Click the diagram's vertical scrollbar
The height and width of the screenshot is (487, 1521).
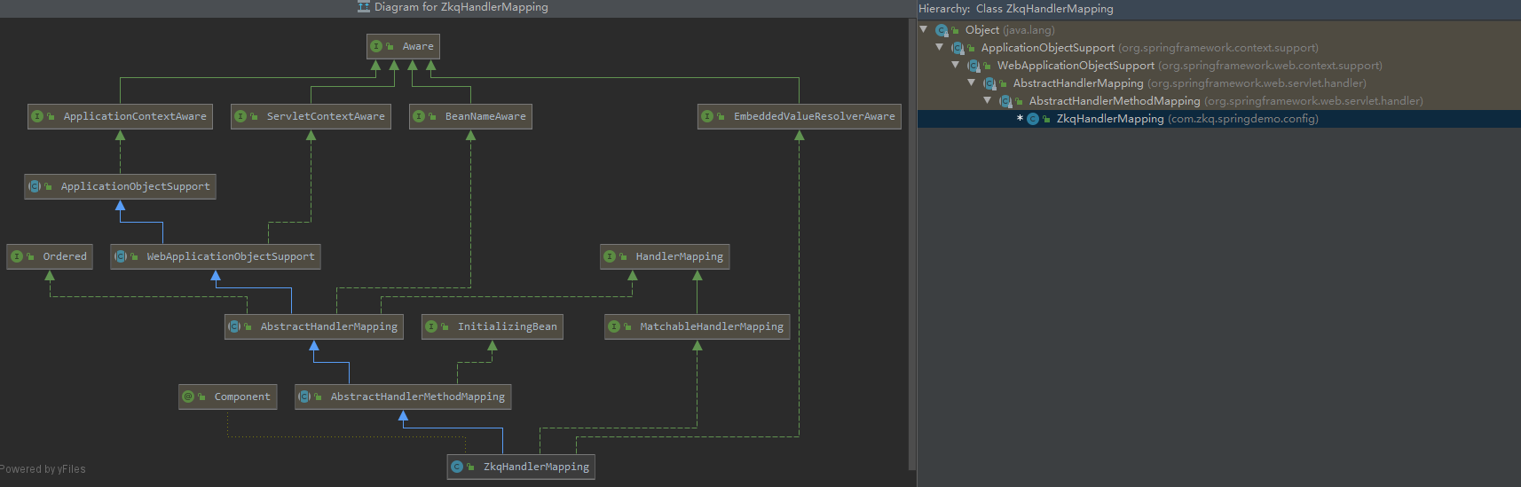911,244
